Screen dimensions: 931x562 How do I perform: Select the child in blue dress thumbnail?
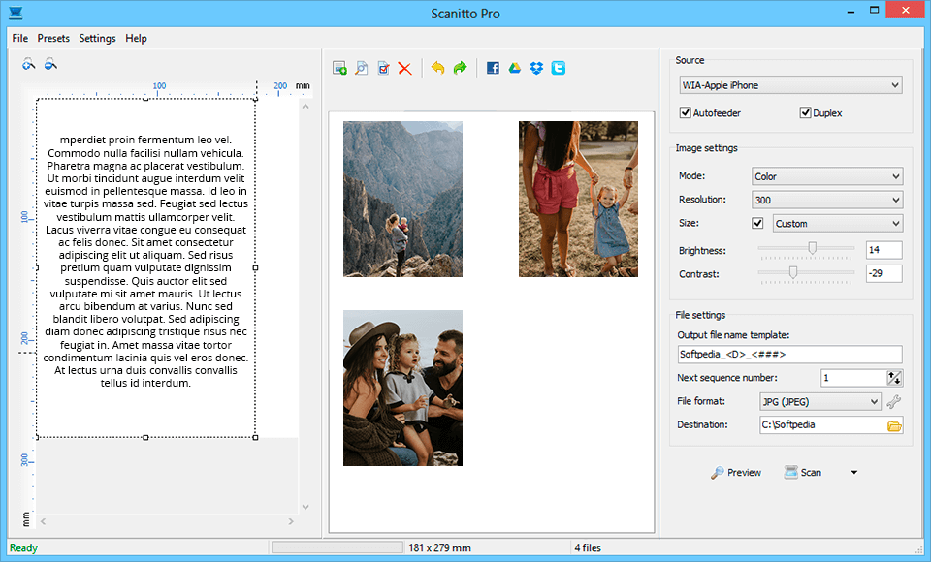(578, 199)
